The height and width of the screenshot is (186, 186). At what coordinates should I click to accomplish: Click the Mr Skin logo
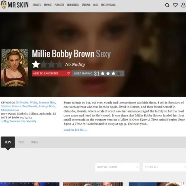15,5
